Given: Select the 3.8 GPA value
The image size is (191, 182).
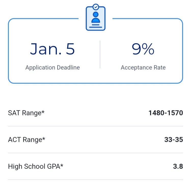Looking at the screenshot, I should point(178,166).
